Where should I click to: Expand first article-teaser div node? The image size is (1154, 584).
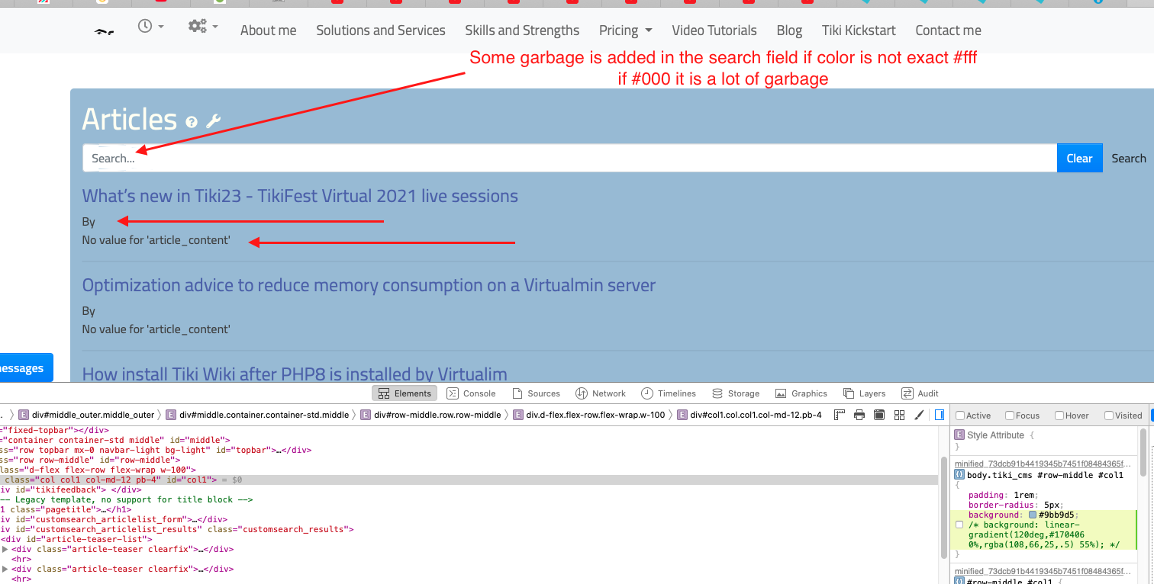pyautogui.click(x=5, y=549)
